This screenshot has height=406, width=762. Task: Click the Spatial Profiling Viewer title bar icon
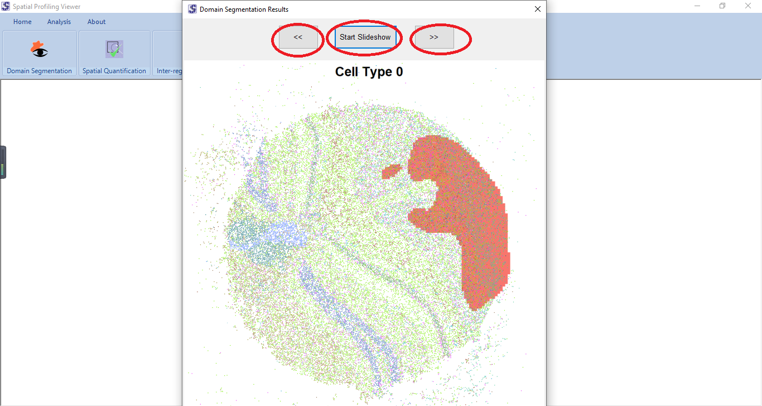[6, 7]
